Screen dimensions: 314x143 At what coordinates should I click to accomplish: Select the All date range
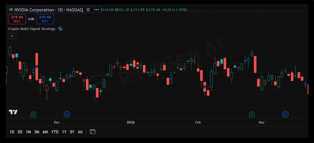pyautogui.click(x=80, y=132)
